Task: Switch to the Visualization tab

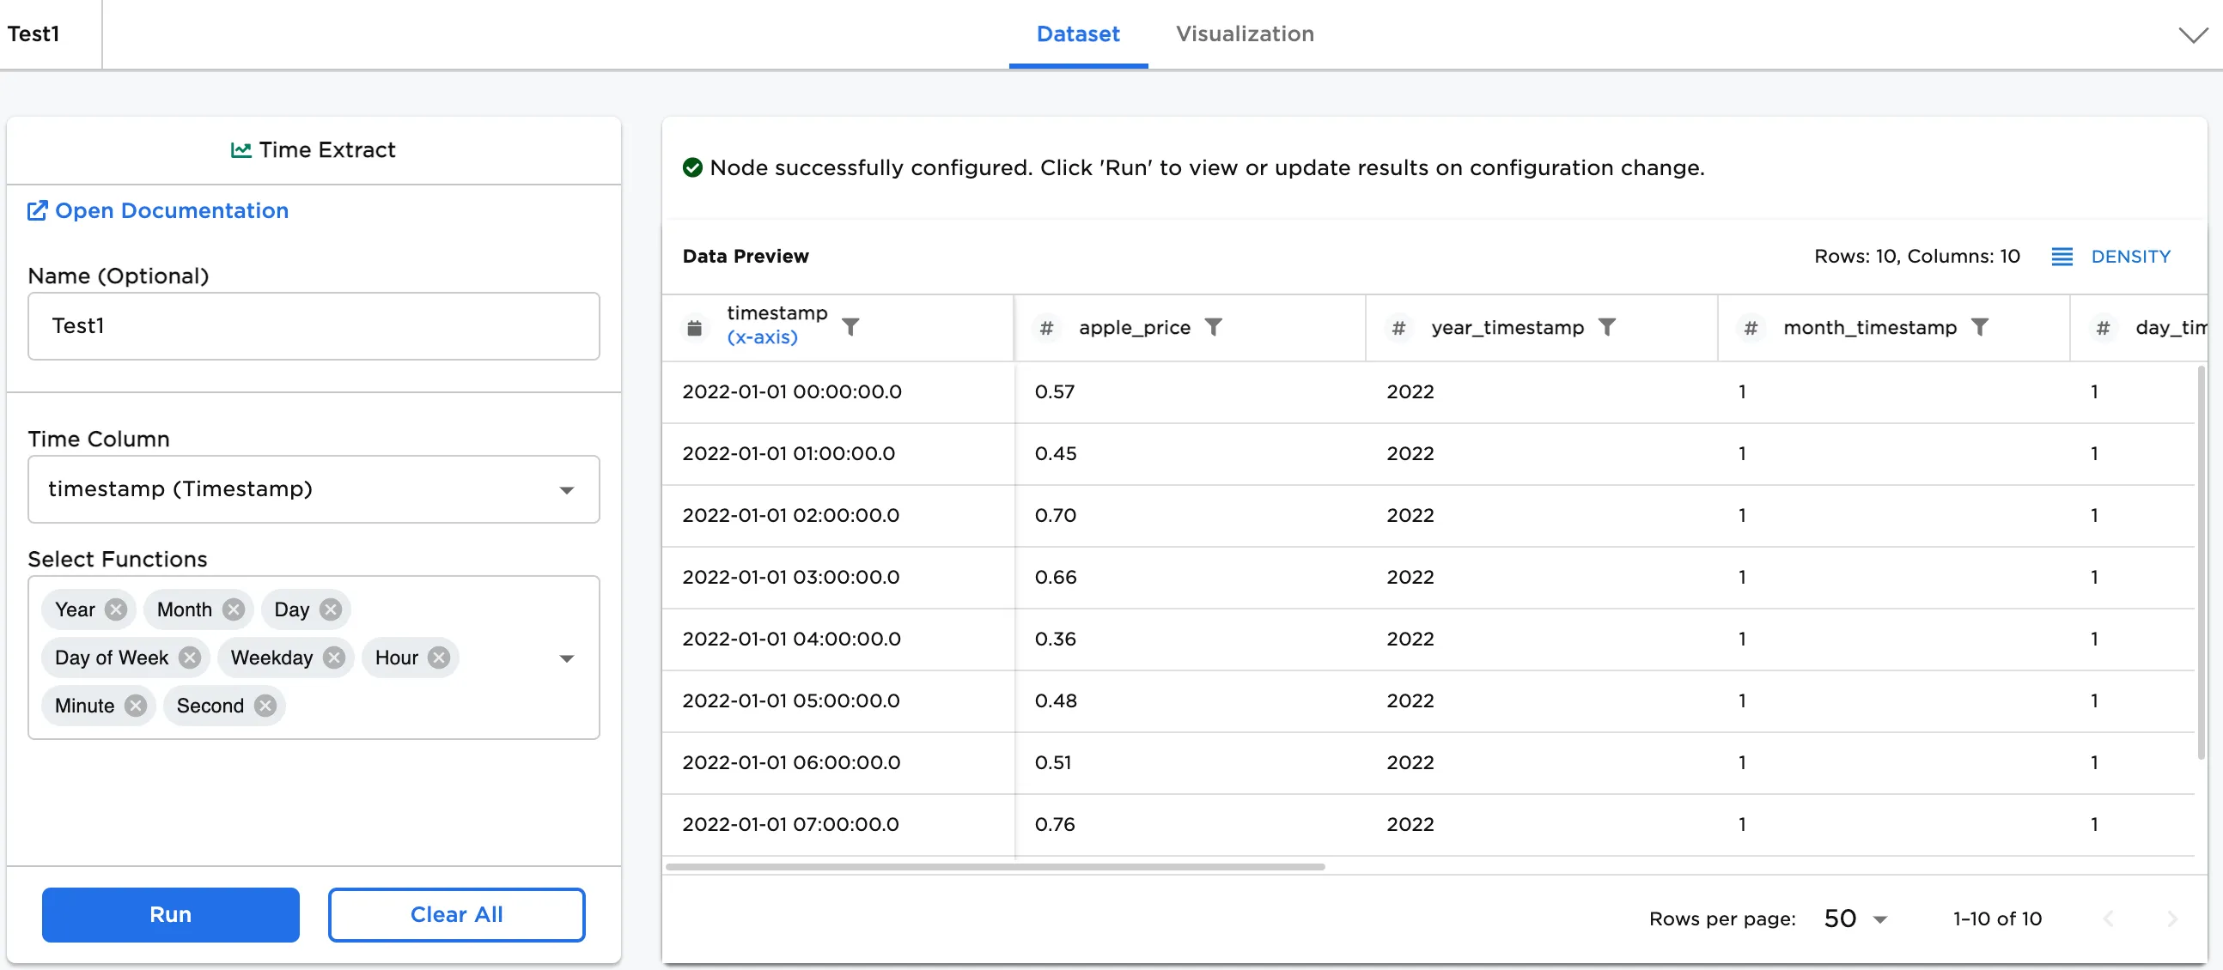Action: (1245, 34)
